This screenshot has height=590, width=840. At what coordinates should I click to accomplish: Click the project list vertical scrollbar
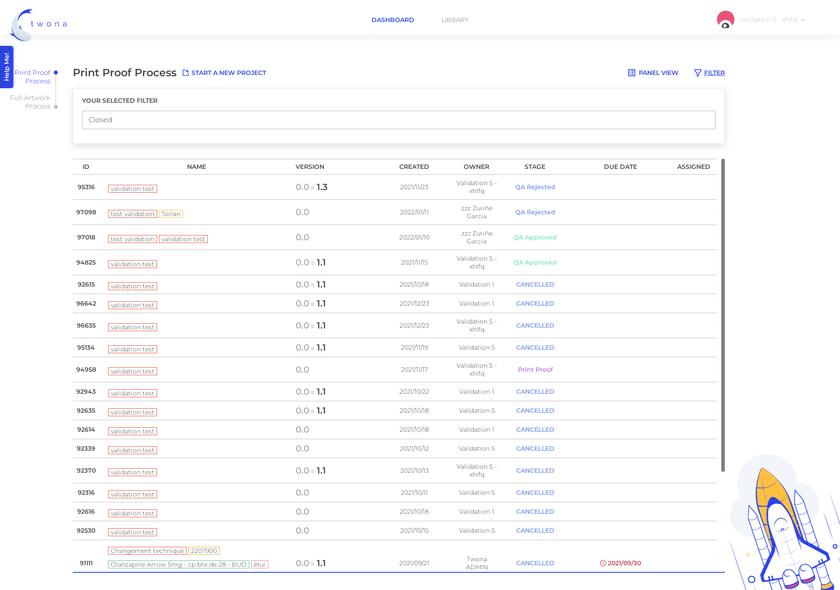coord(723,315)
